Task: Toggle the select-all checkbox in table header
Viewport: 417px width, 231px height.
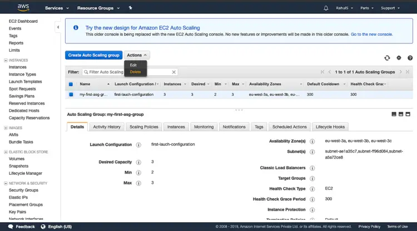Action: (71, 84)
